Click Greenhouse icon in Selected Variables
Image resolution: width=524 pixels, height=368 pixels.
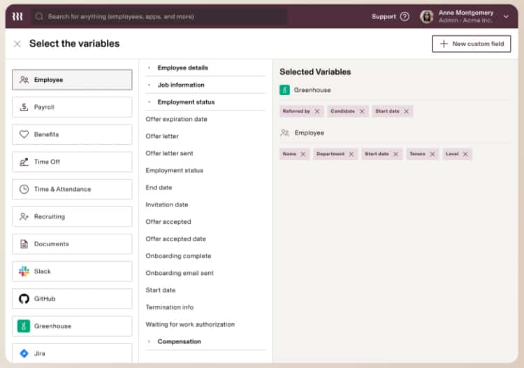point(285,90)
